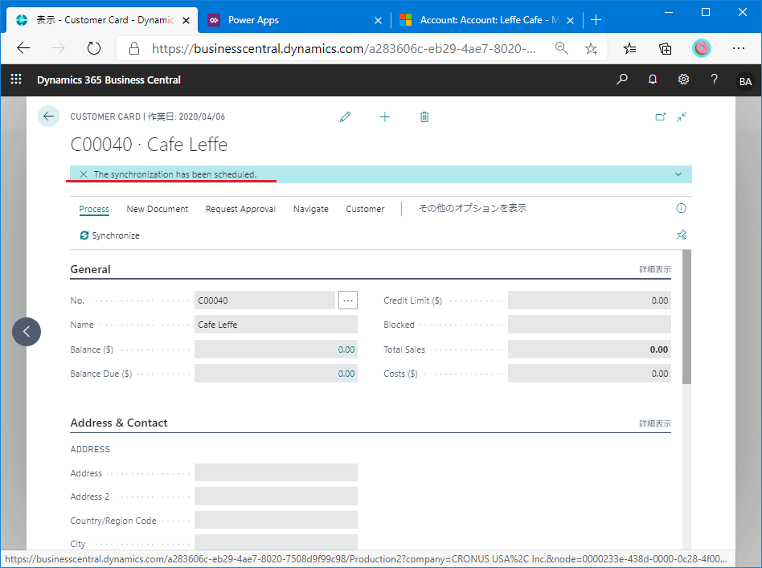
Task: Show その他のオプションを表示 more options
Action: (x=473, y=208)
